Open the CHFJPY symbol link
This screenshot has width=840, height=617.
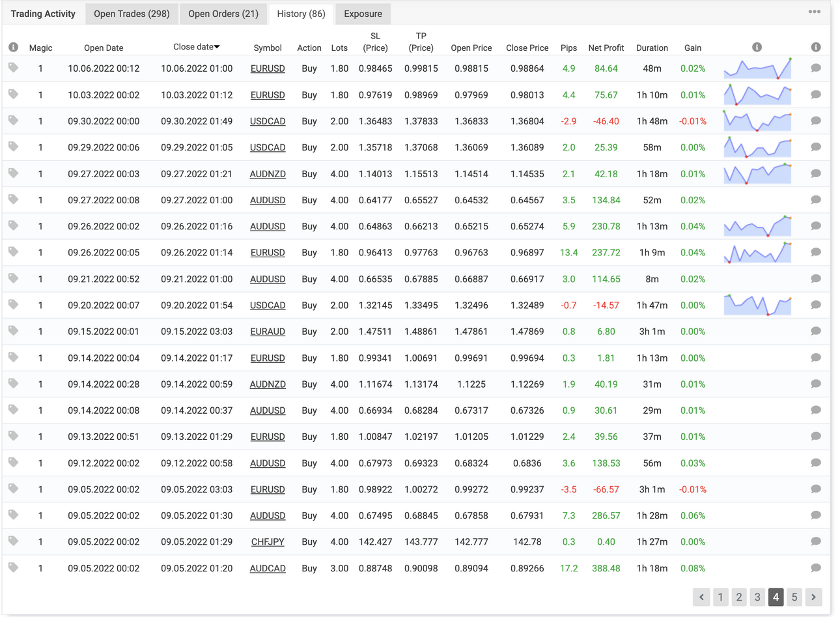click(x=268, y=542)
